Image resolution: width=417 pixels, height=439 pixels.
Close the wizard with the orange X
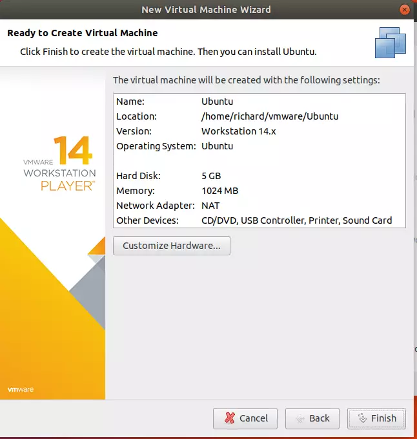tap(404, 10)
